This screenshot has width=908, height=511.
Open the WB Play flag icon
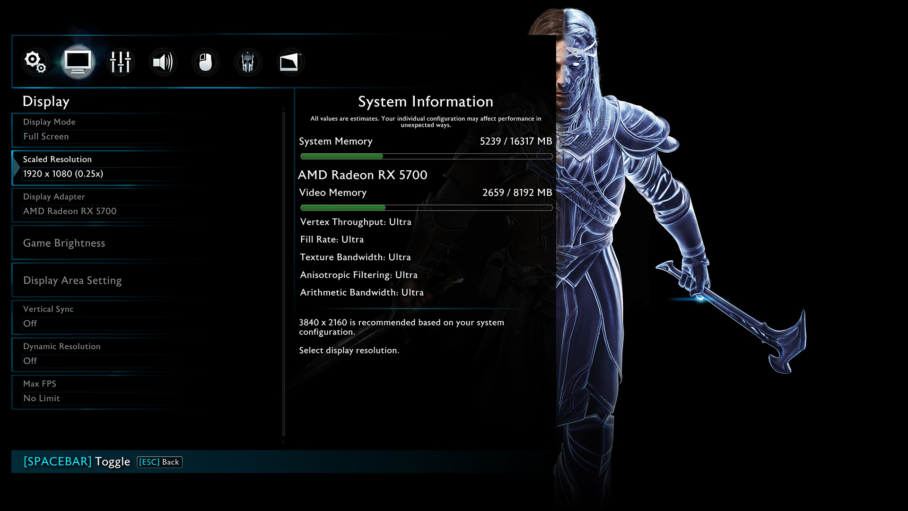coord(289,62)
